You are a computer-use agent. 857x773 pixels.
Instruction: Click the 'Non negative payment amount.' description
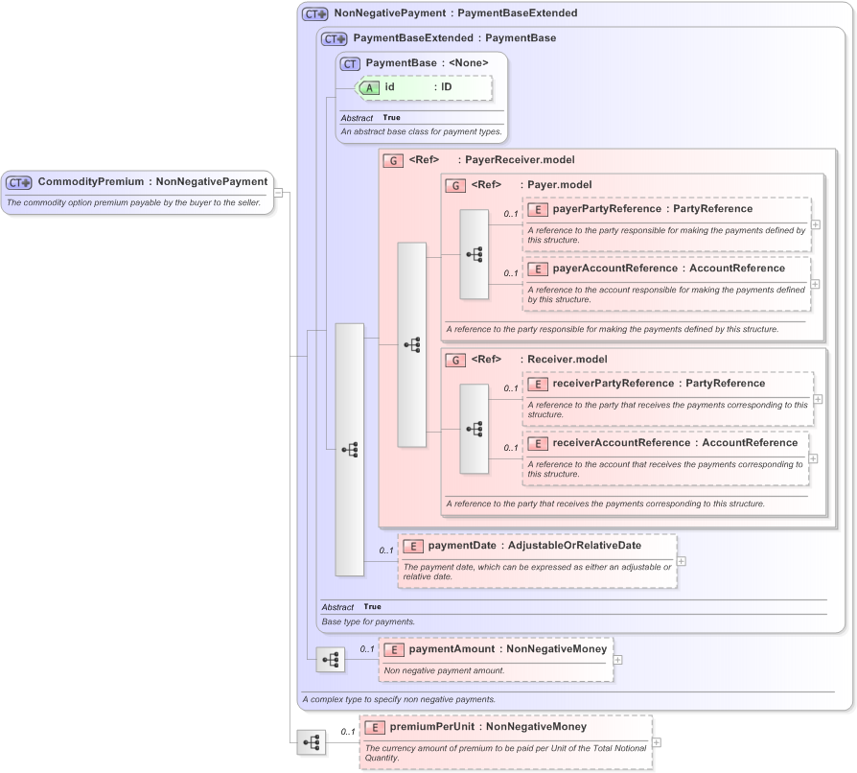click(445, 670)
